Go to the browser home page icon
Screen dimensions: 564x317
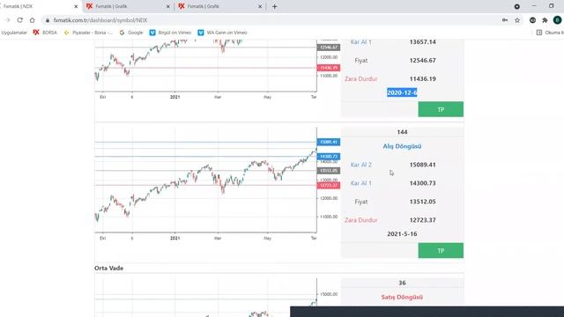[32, 20]
